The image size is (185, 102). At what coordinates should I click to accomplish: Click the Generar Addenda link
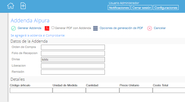pos(30,28)
